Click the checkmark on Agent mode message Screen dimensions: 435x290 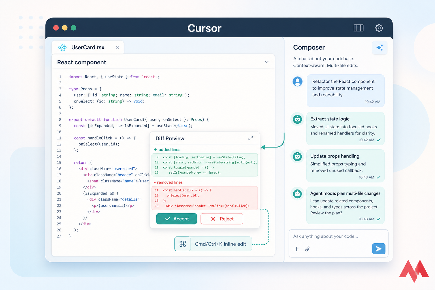379,219
